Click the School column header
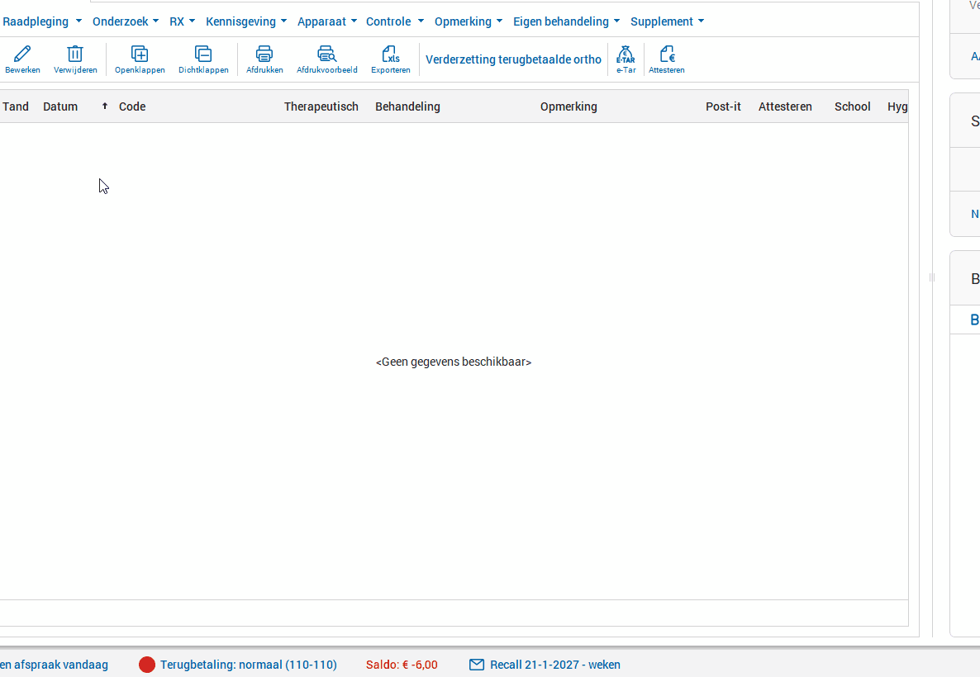This screenshot has width=980, height=677. (x=853, y=107)
